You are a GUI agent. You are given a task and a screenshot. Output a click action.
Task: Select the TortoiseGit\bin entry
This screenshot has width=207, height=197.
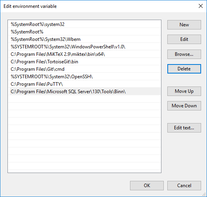tap(84, 62)
